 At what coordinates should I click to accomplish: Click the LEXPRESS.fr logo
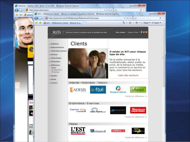pyautogui.click(x=118, y=131)
